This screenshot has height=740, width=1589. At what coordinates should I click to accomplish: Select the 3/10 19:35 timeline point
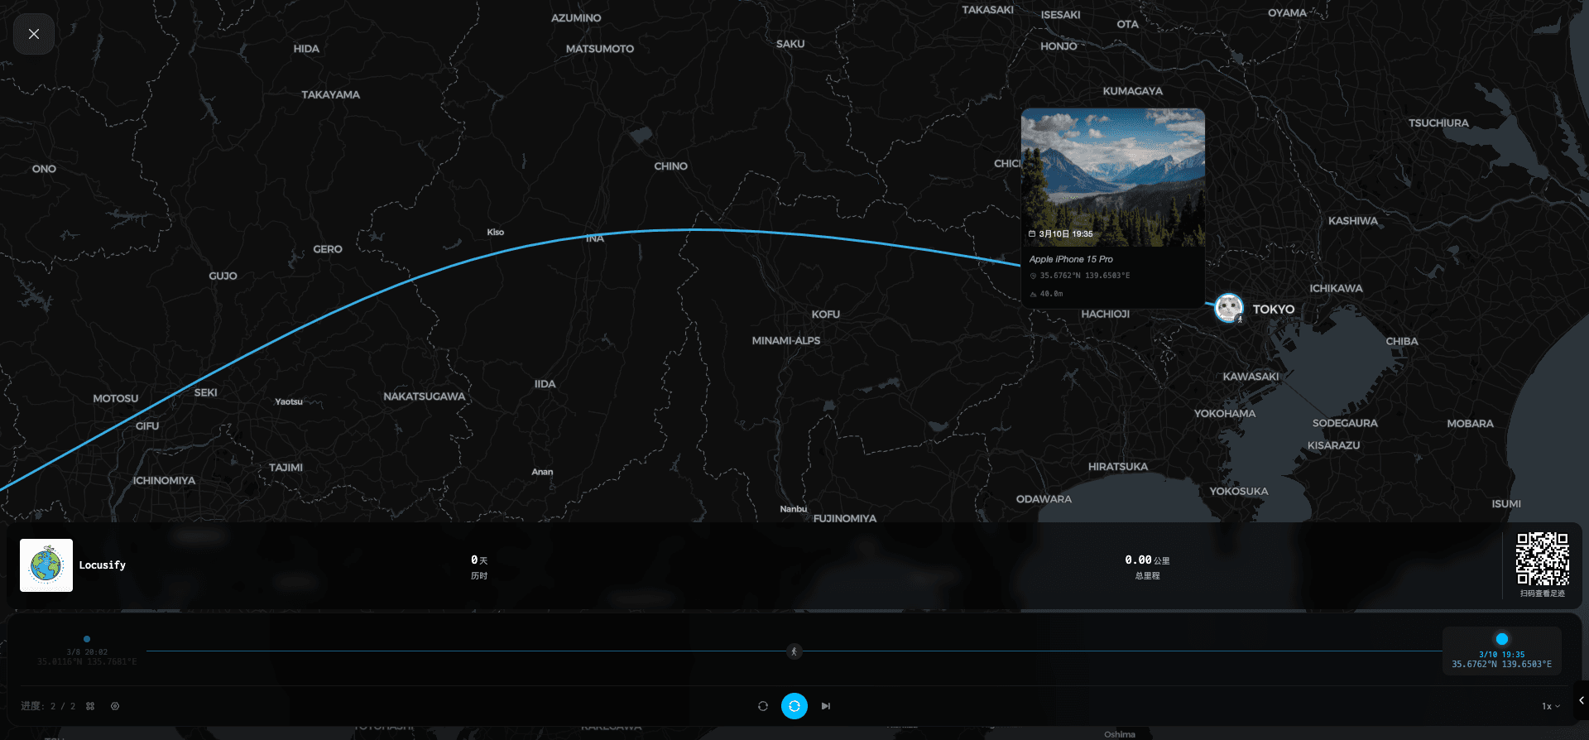click(1501, 639)
